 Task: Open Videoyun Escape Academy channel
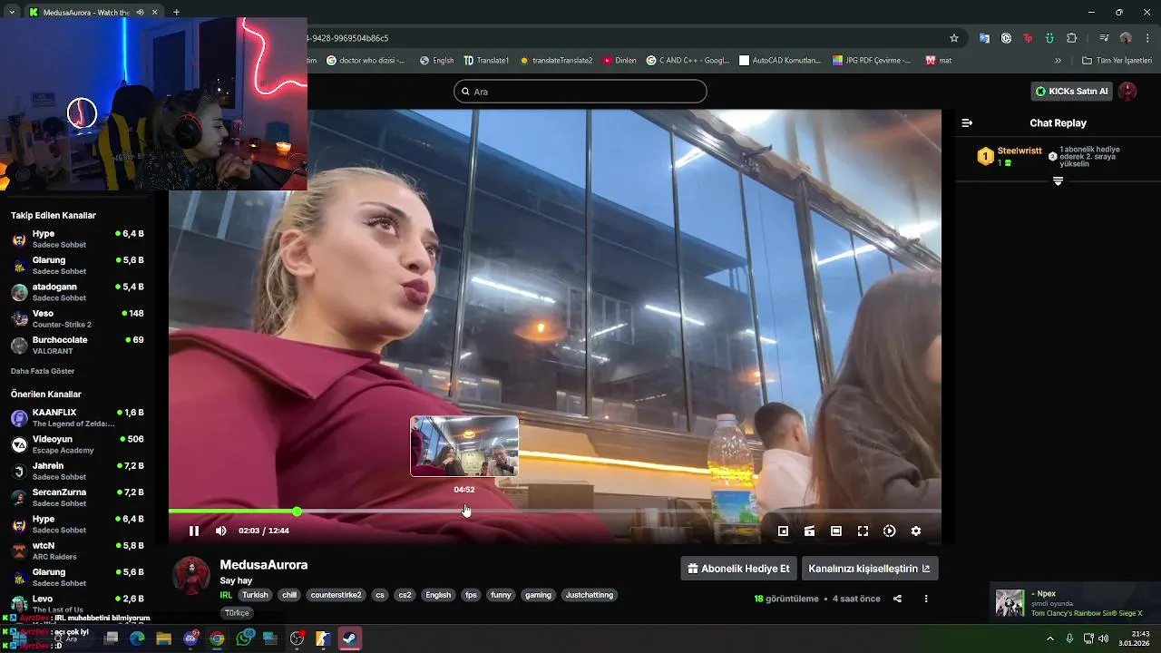tap(77, 444)
